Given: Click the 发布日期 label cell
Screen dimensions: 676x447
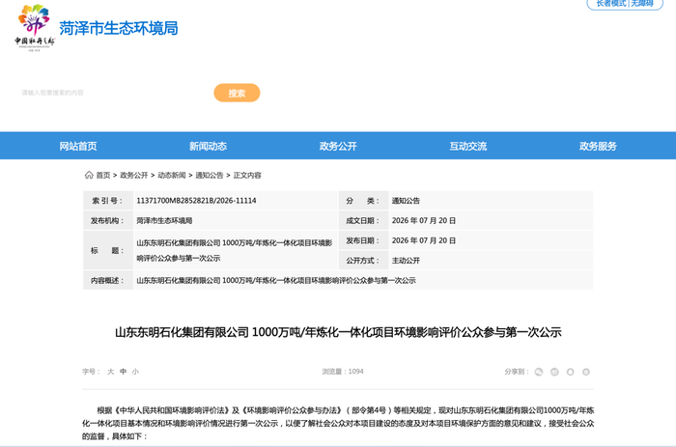Looking at the screenshot, I should 364,240.
